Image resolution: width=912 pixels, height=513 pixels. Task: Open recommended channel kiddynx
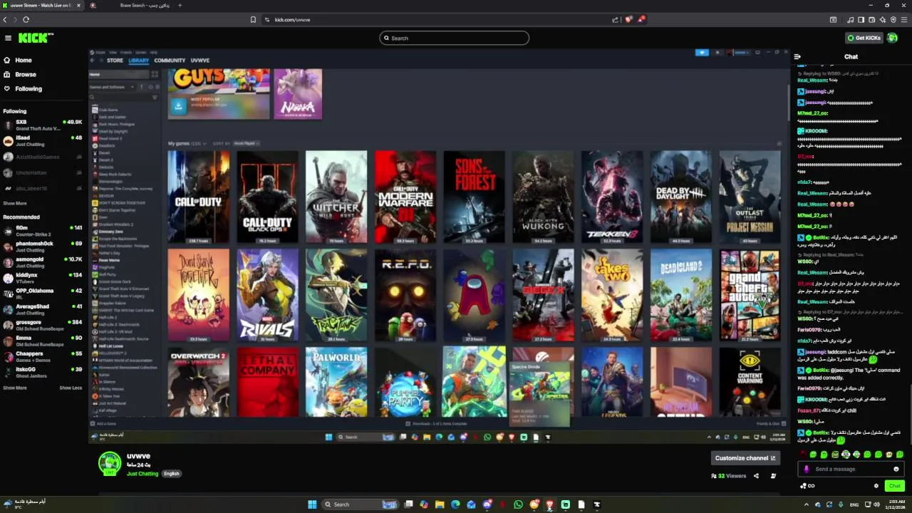point(43,278)
